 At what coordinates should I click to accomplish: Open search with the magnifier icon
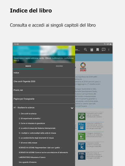coord(85,50)
